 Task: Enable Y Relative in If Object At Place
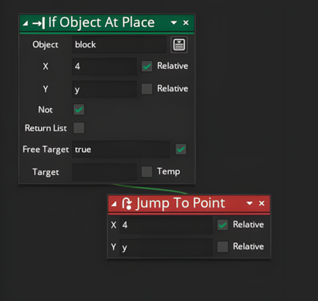147,89
